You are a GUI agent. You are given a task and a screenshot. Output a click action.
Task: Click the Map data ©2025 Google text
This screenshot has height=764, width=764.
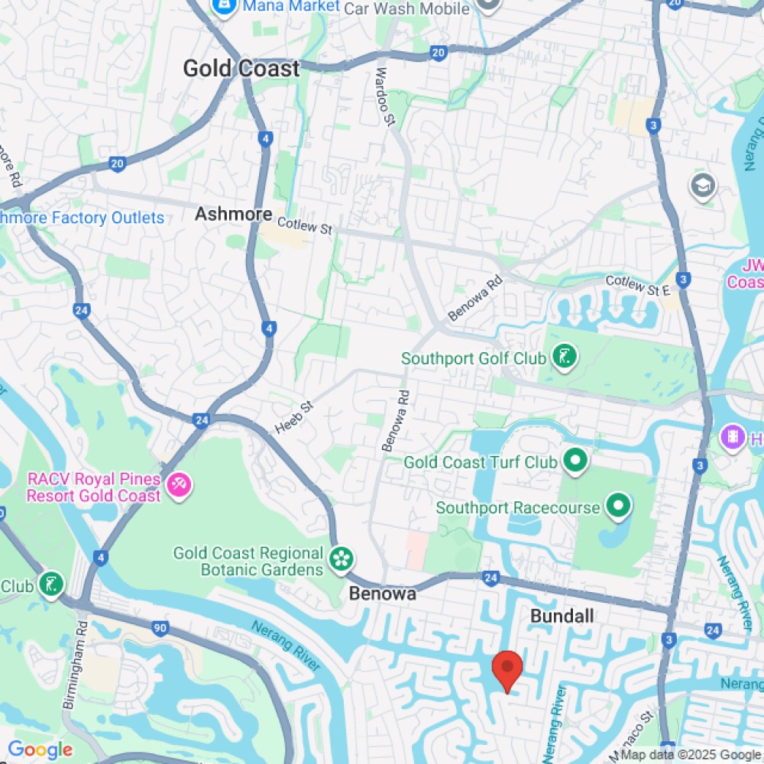687,755
